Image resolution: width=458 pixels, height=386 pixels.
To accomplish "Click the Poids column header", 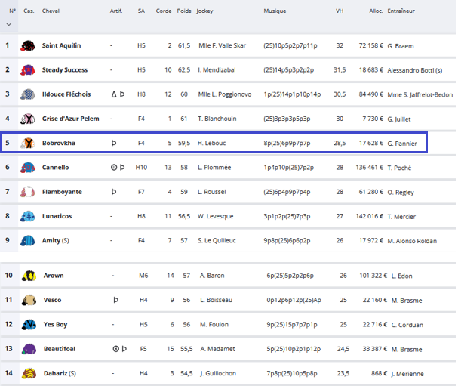I will [x=184, y=11].
